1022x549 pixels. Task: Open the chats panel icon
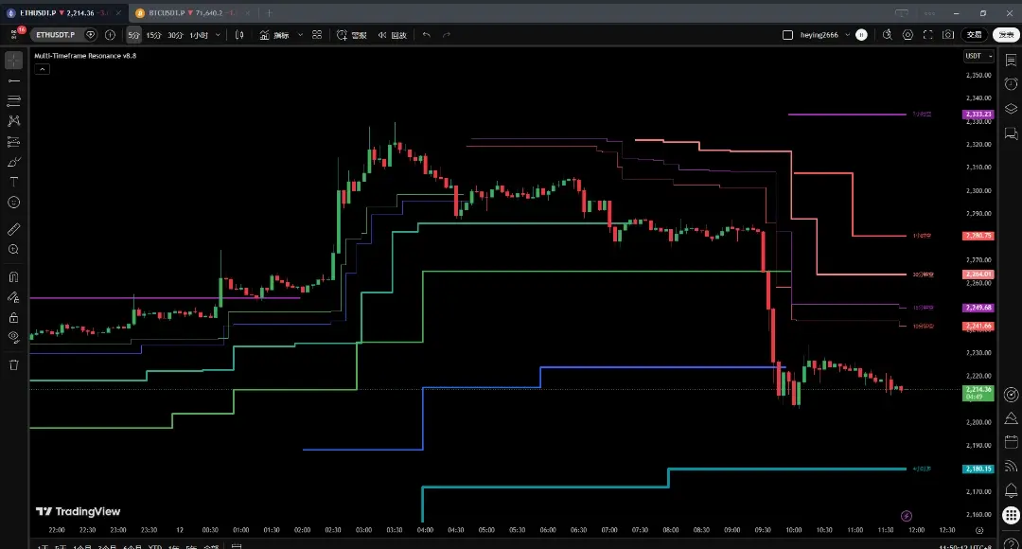point(1011,133)
